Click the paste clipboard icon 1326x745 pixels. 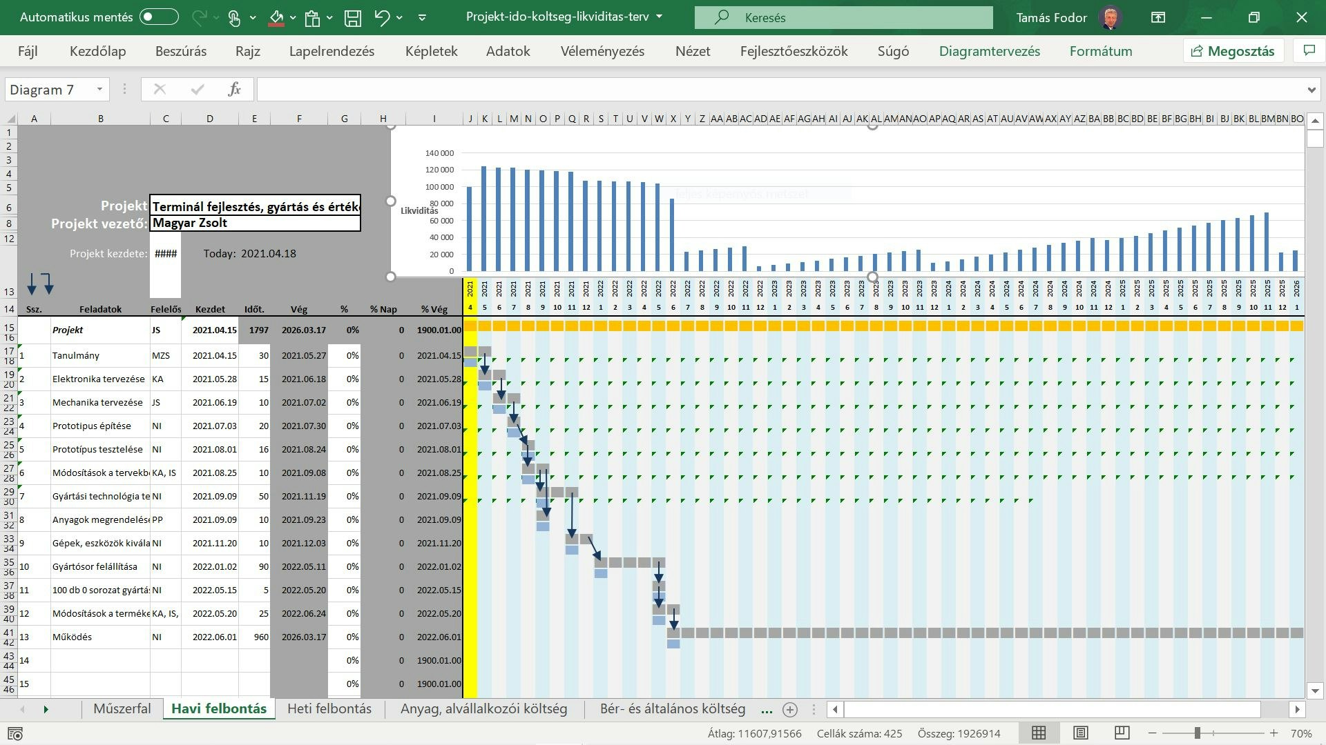[x=313, y=17]
